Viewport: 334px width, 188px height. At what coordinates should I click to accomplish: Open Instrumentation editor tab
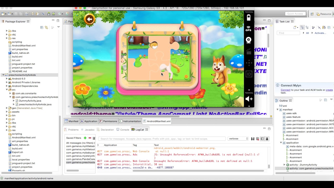[x=130, y=121]
